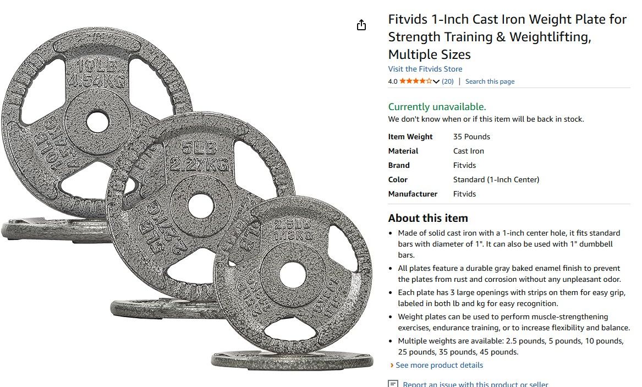Expand the ratings breakdown chevron

(436, 82)
